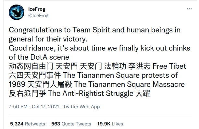Click the 'Congratulations to Team Spirit' text line
The image size is (199, 129).
[94, 30]
